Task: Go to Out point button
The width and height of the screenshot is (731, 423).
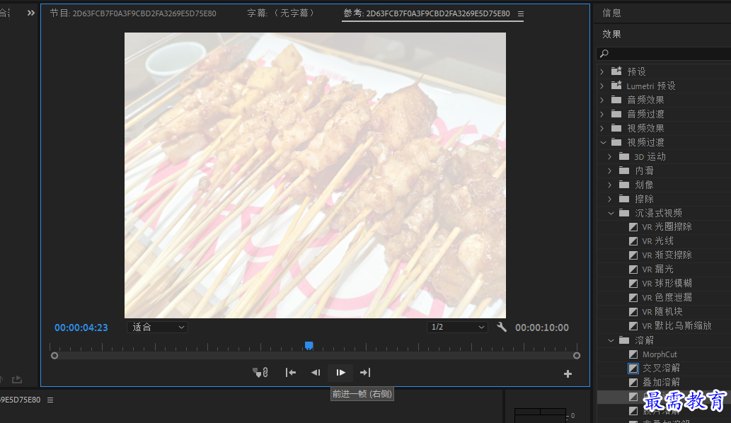Action: point(365,372)
